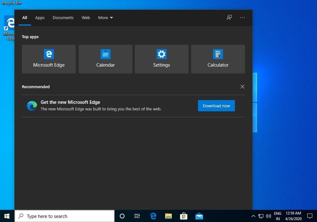Open the search panel options menu
Image resolution: width=317 pixels, height=222 pixels.
(x=242, y=17)
